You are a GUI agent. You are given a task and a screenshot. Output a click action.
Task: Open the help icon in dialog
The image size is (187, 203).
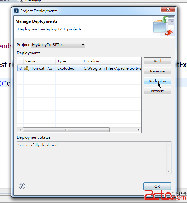(x=22, y=186)
